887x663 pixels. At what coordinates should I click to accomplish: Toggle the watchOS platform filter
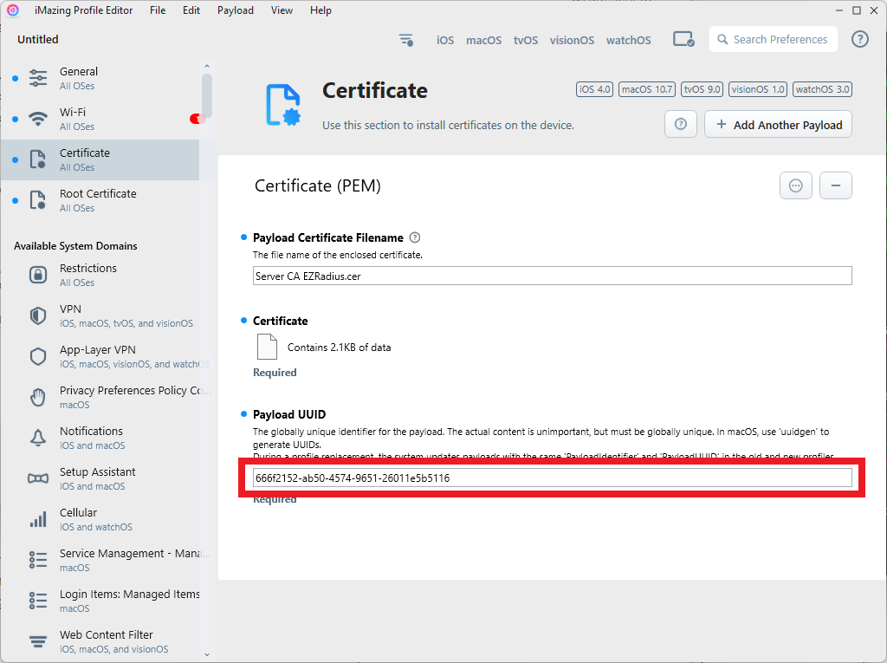629,40
